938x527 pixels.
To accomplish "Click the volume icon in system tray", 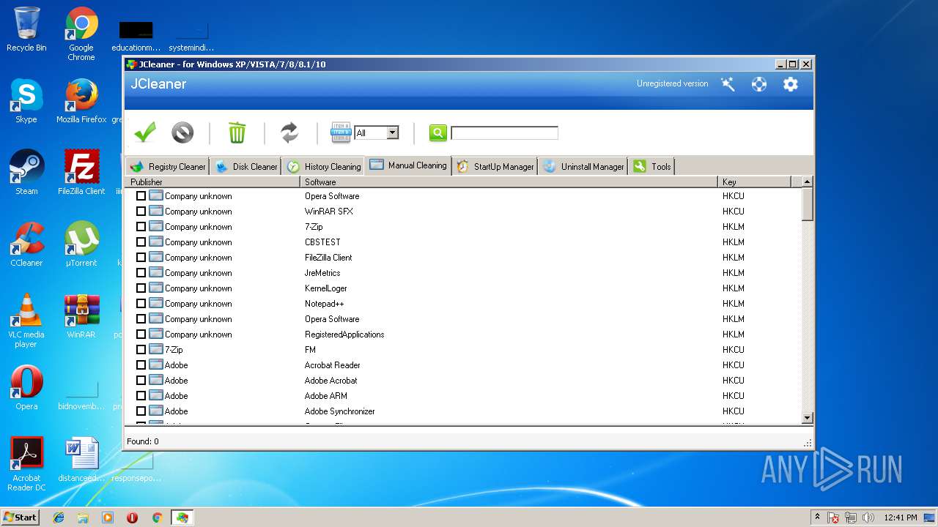I will click(x=868, y=517).
